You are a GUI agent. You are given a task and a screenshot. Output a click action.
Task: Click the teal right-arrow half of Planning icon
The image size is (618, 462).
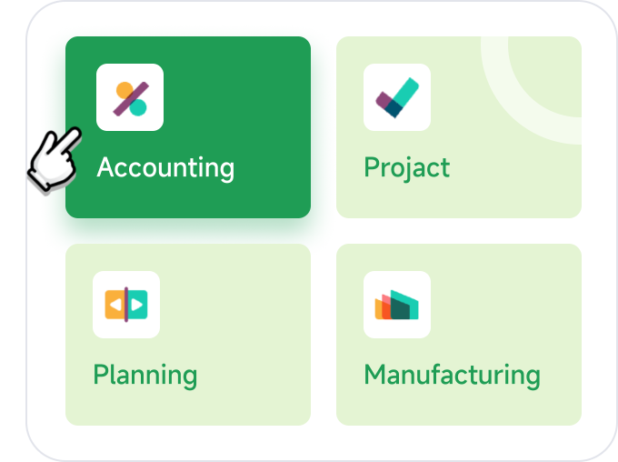pyautogui.click(x=137, y=305)
